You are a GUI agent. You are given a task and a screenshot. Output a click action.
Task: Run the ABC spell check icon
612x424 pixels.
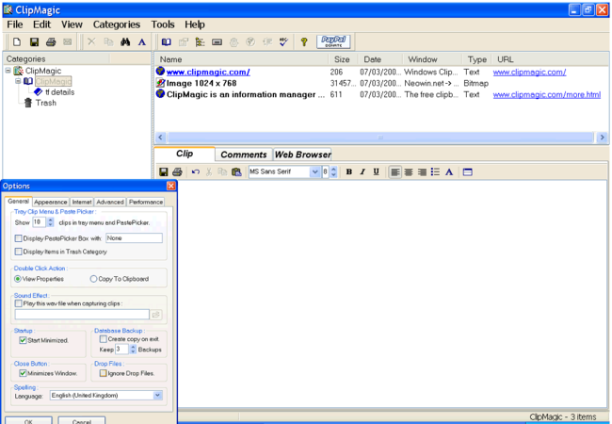pyautogui.click(x=283, y=41)
